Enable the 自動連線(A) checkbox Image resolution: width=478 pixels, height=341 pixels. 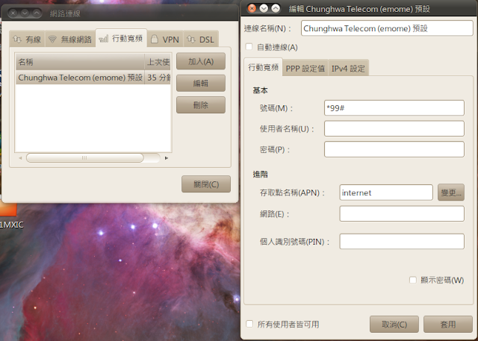coord(249,46)
